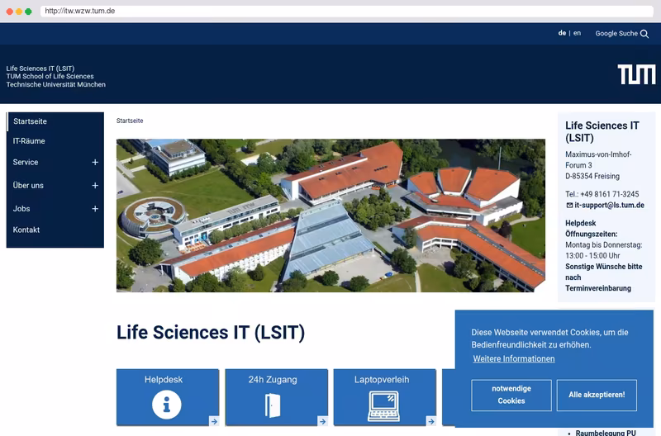The image size is (661, 436).
Task: Switch language to en
Action: 577,33
